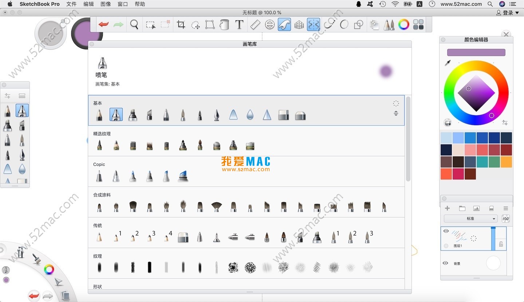
Task: Click the red Undo arrow in top toolbar
Action: (x=103, y=24)
